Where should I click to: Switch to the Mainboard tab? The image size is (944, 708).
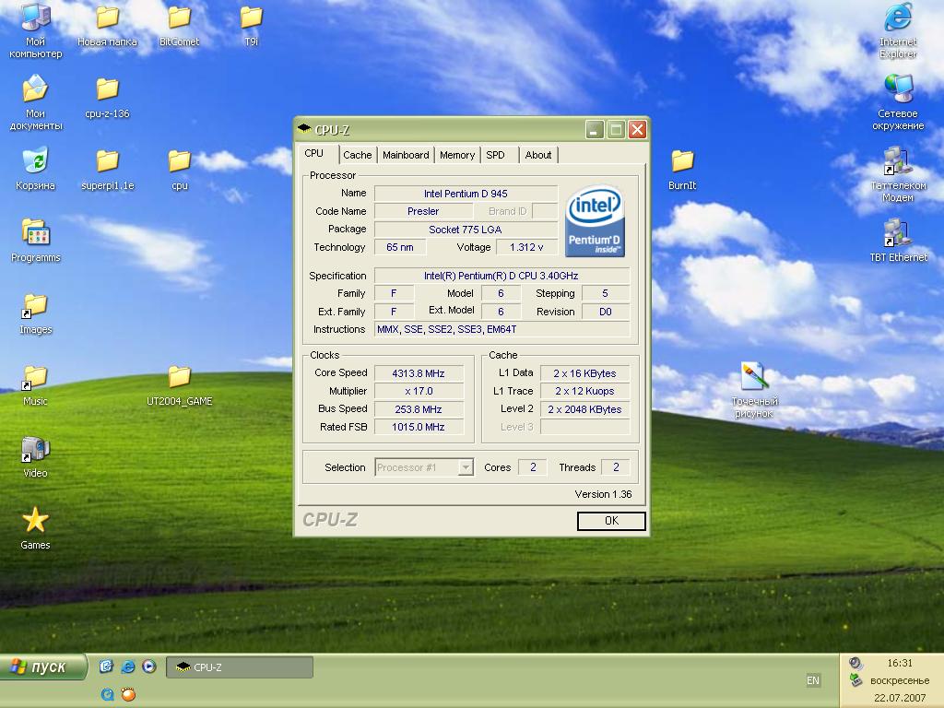pyautogui.click(x=406, y=155)
